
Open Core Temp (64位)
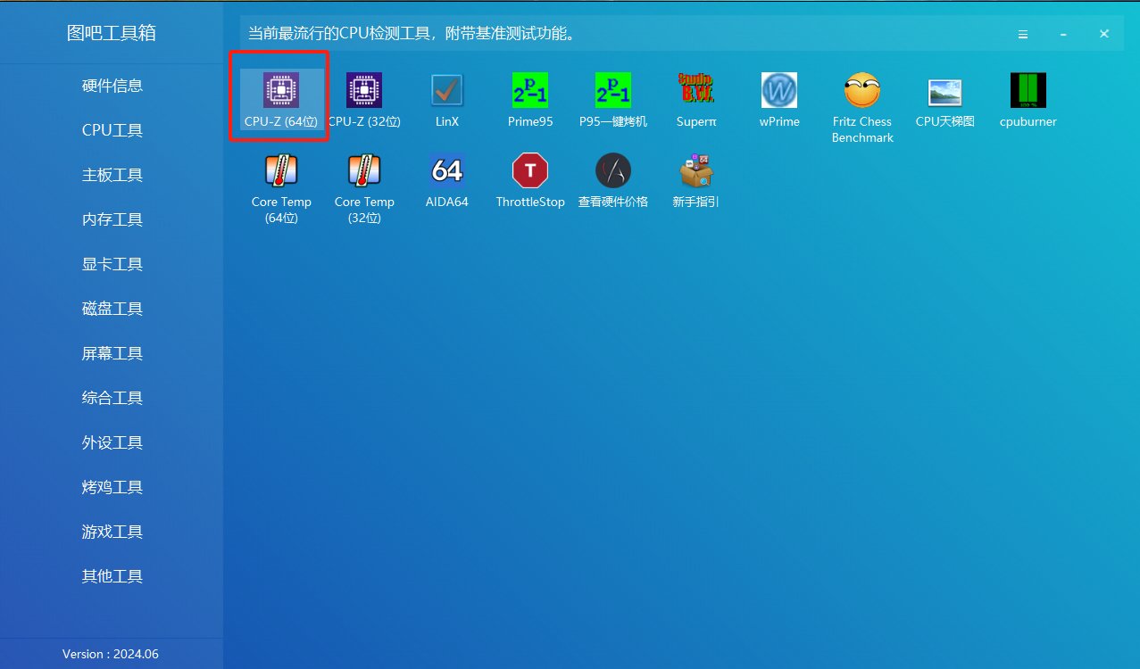pos(281,187)
